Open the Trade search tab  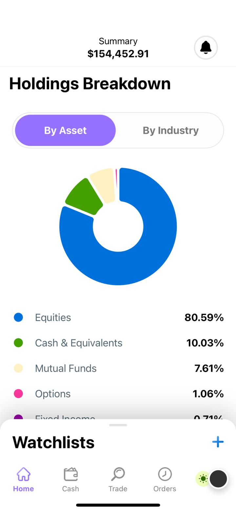coord(118,480)
